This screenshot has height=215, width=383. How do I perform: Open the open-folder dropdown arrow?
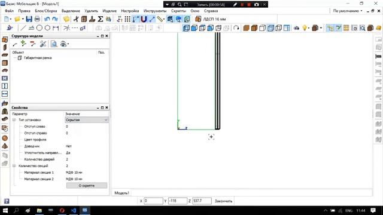pyautogui.click(x=23, y=19)
